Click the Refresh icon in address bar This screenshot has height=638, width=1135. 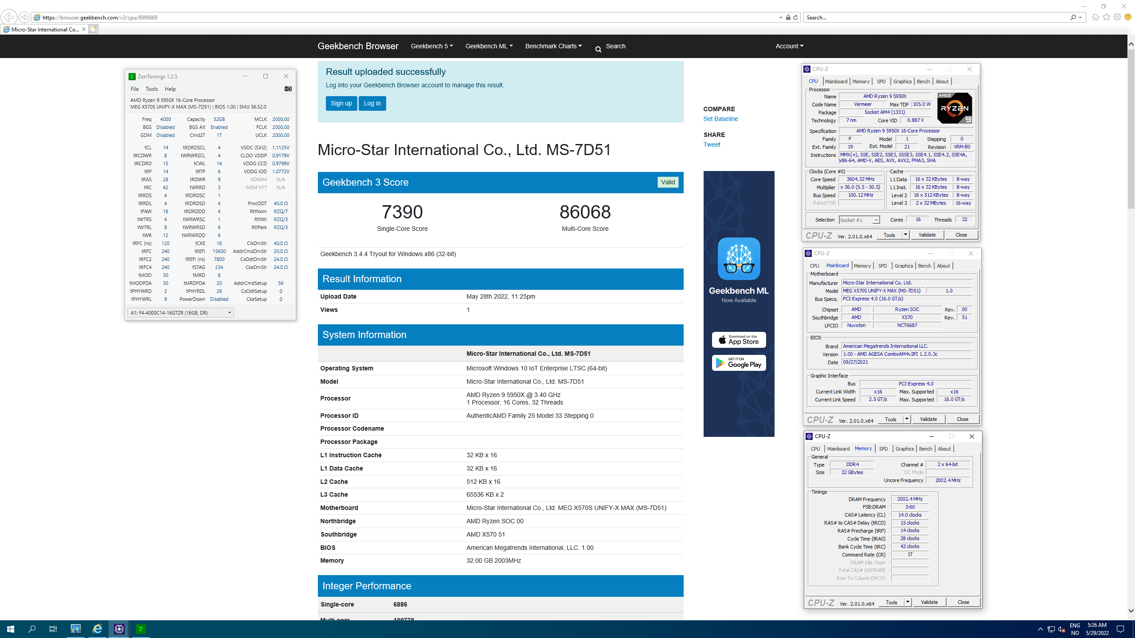795,17
